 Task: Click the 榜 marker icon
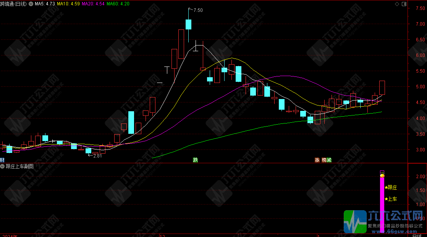(324, 160)
